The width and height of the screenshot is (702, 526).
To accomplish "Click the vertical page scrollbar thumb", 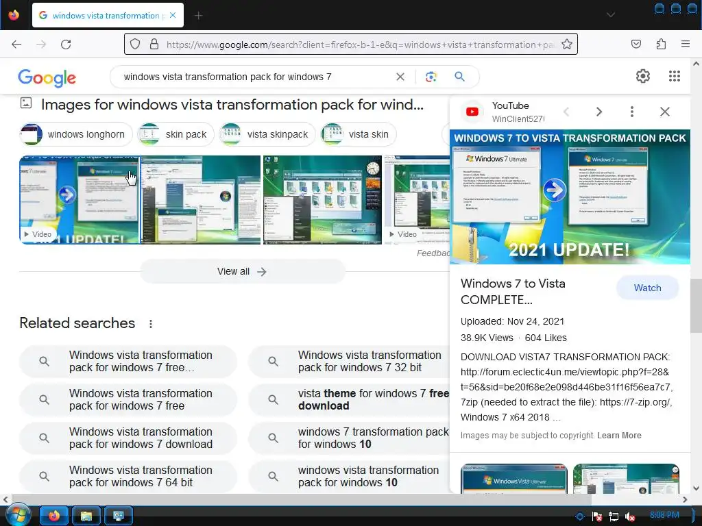I will (696, 305).
